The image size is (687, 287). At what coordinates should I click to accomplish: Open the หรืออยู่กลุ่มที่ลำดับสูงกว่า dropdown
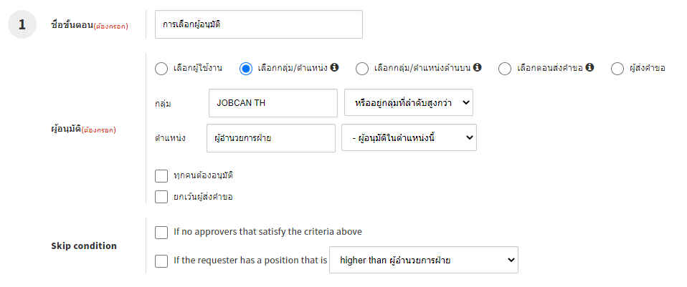coord(409,103)
